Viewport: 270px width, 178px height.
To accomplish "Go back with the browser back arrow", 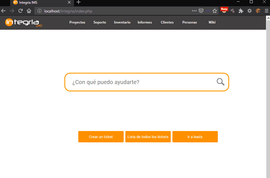I will [3, 11].
